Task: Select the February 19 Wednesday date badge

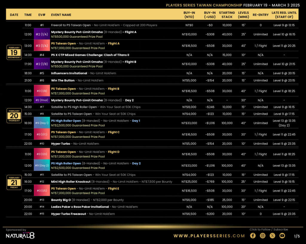Action: (x=14, y=52)
